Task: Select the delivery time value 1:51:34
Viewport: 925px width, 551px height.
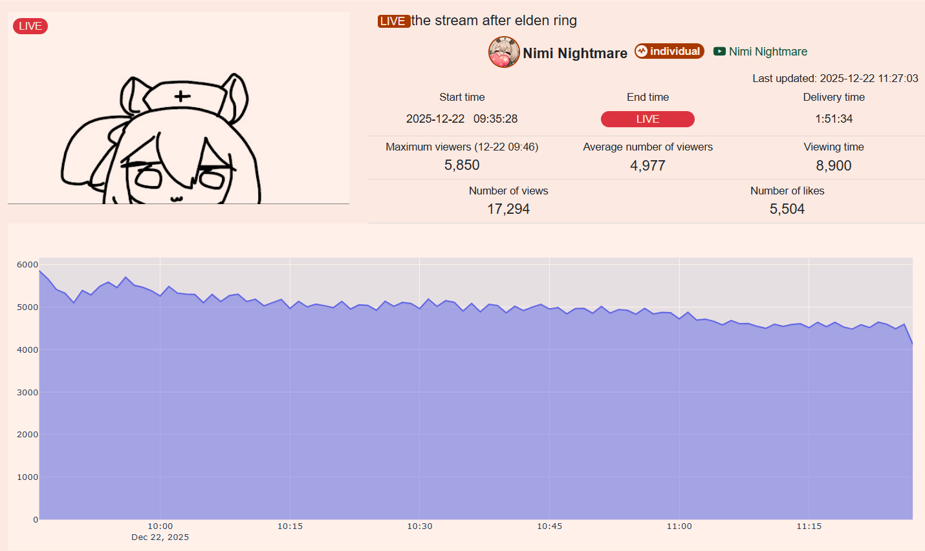Action: 834,119
